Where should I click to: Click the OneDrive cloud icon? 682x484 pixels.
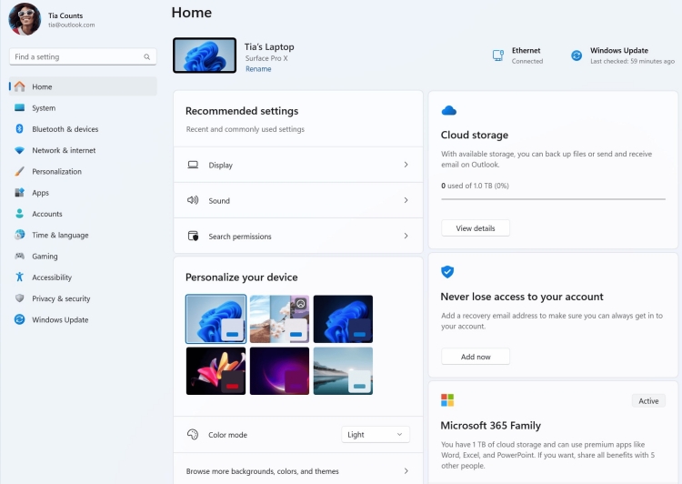(449, 111)
